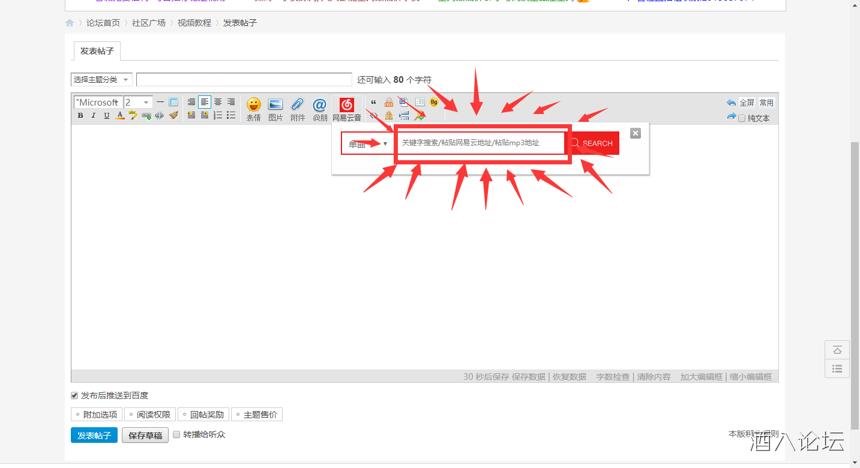Expand the 回帖奖励 section

(x=203, y=415)
